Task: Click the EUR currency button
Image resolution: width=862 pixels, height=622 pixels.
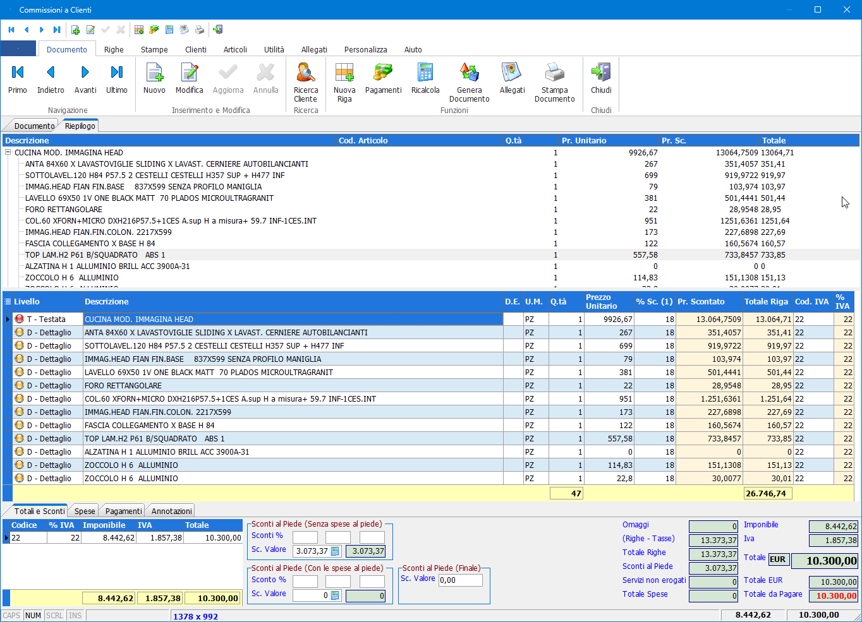Action: 778,559
